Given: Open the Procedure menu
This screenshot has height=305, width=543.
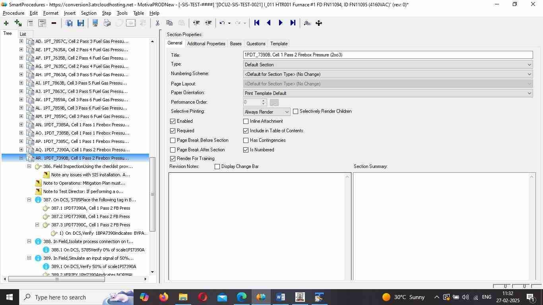Looking at the screenshot, I should (14, 13).
